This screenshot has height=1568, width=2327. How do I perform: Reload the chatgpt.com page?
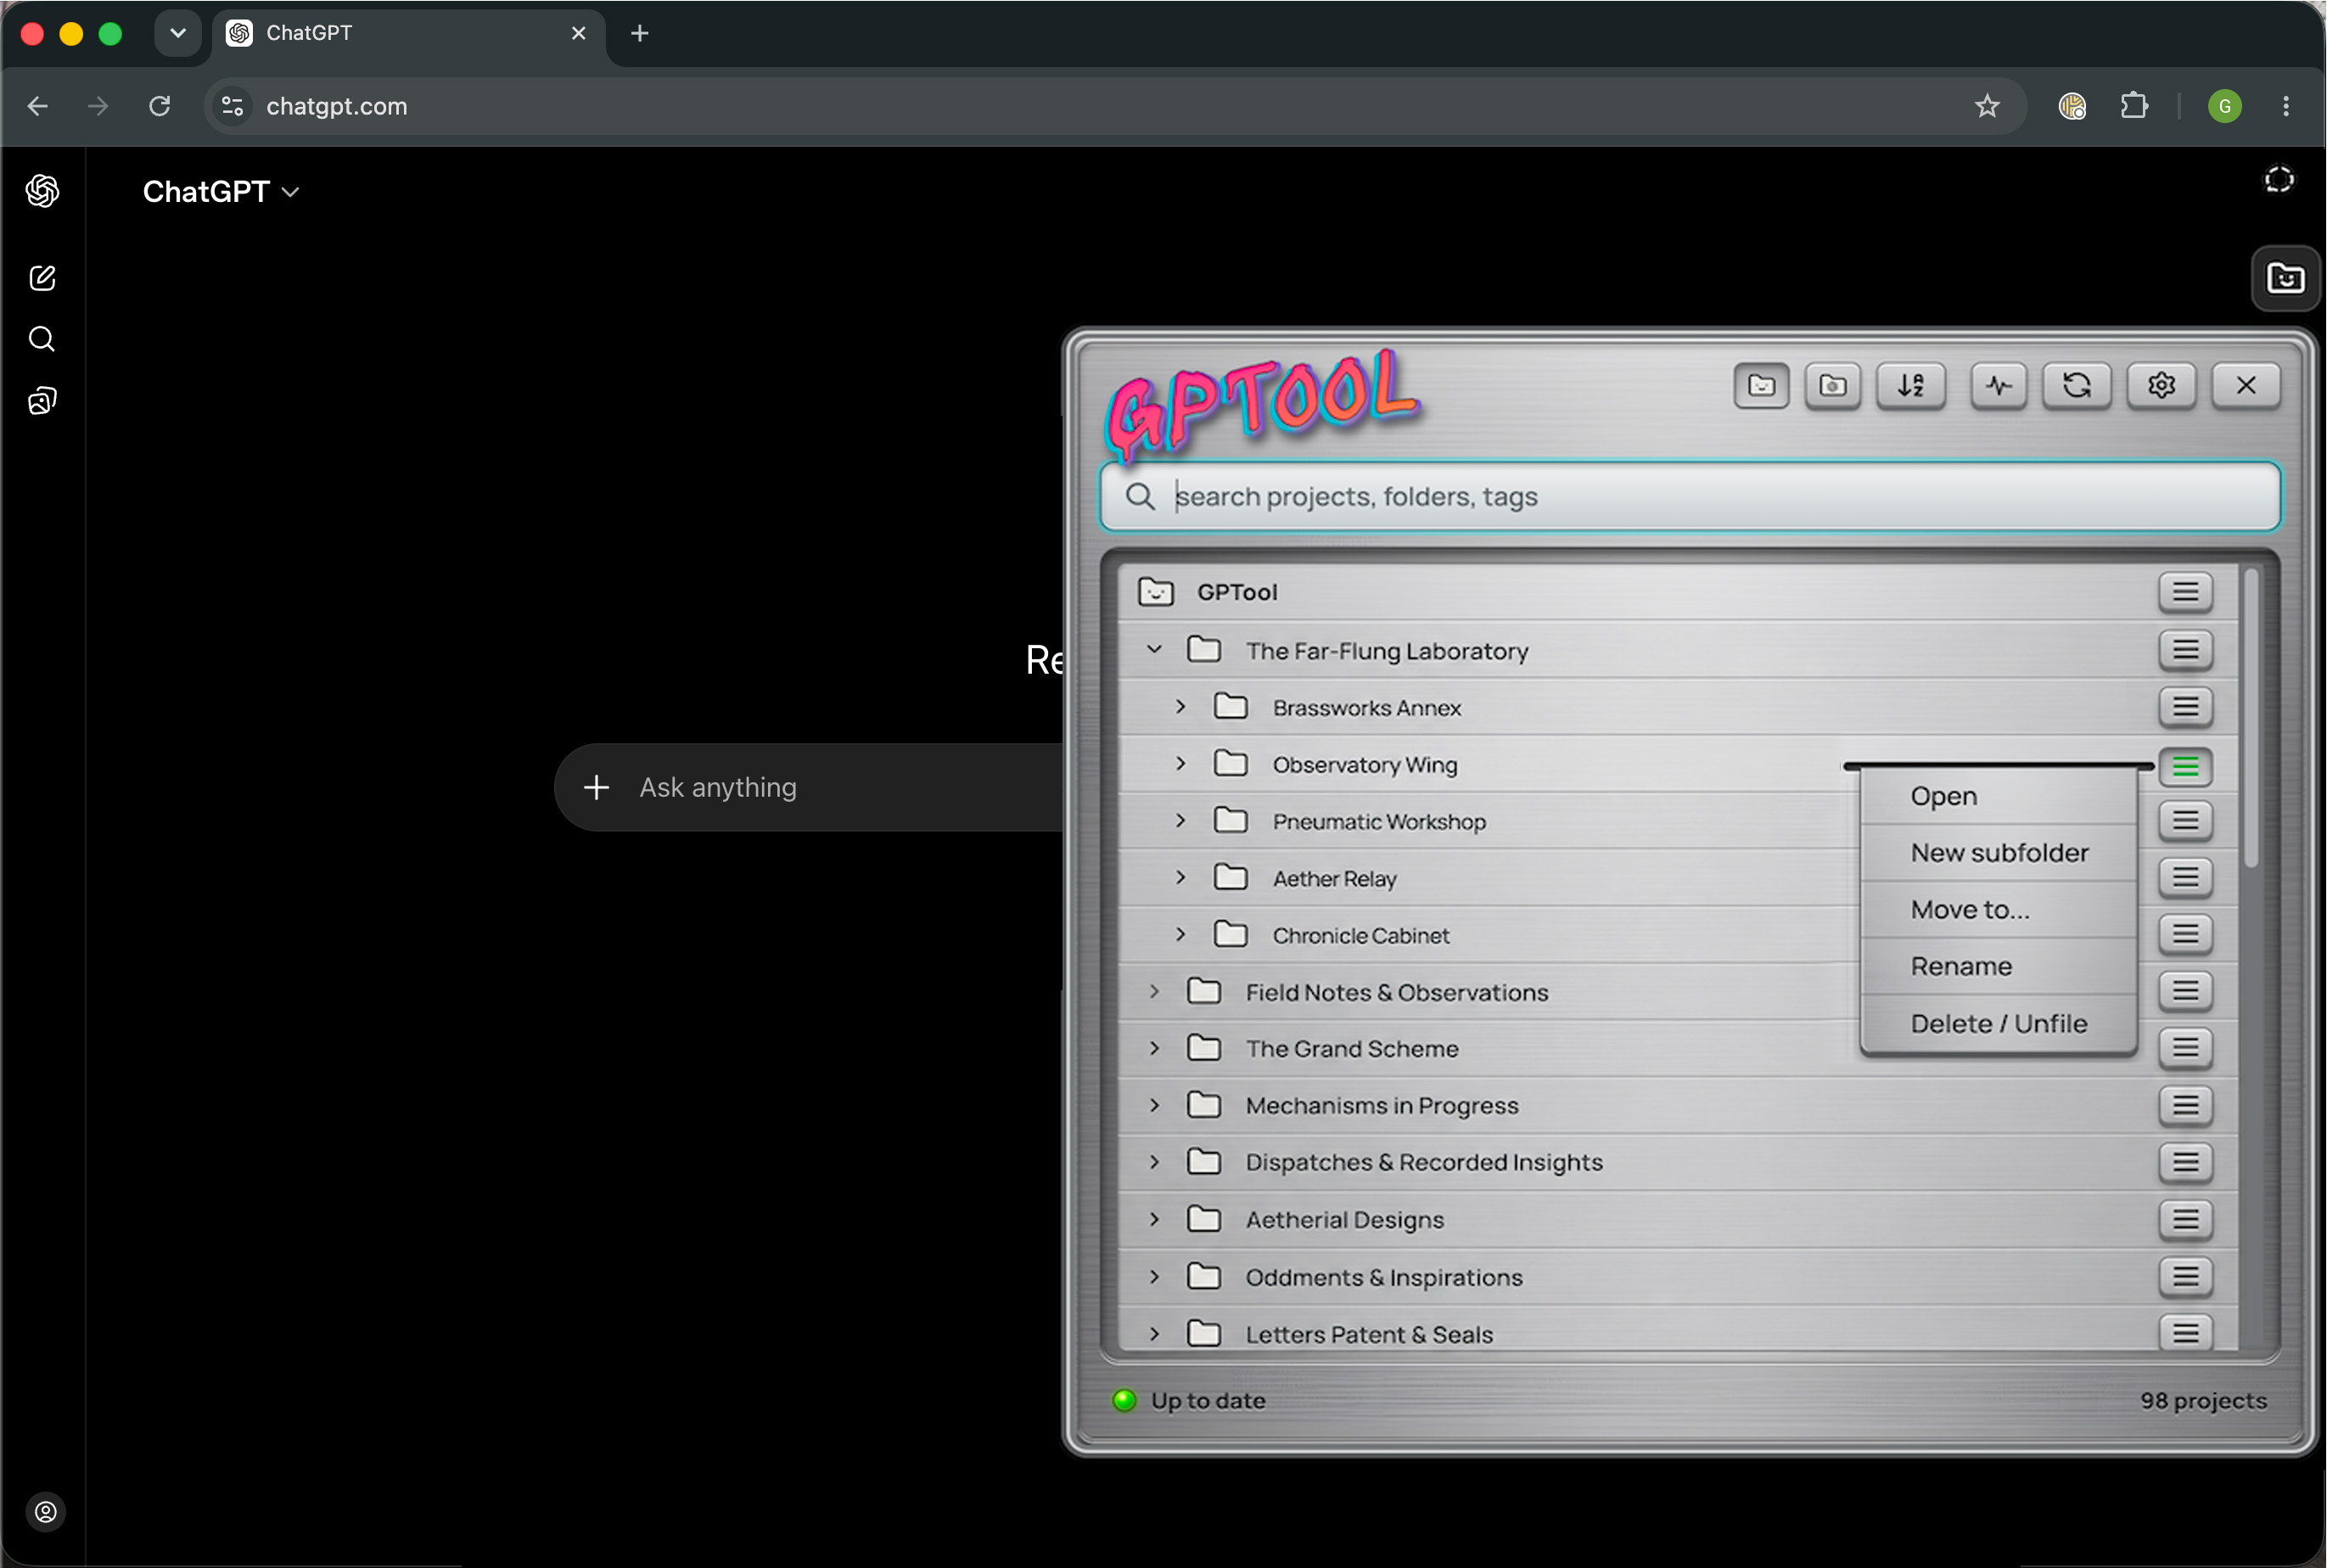click(x=159, y=106)
